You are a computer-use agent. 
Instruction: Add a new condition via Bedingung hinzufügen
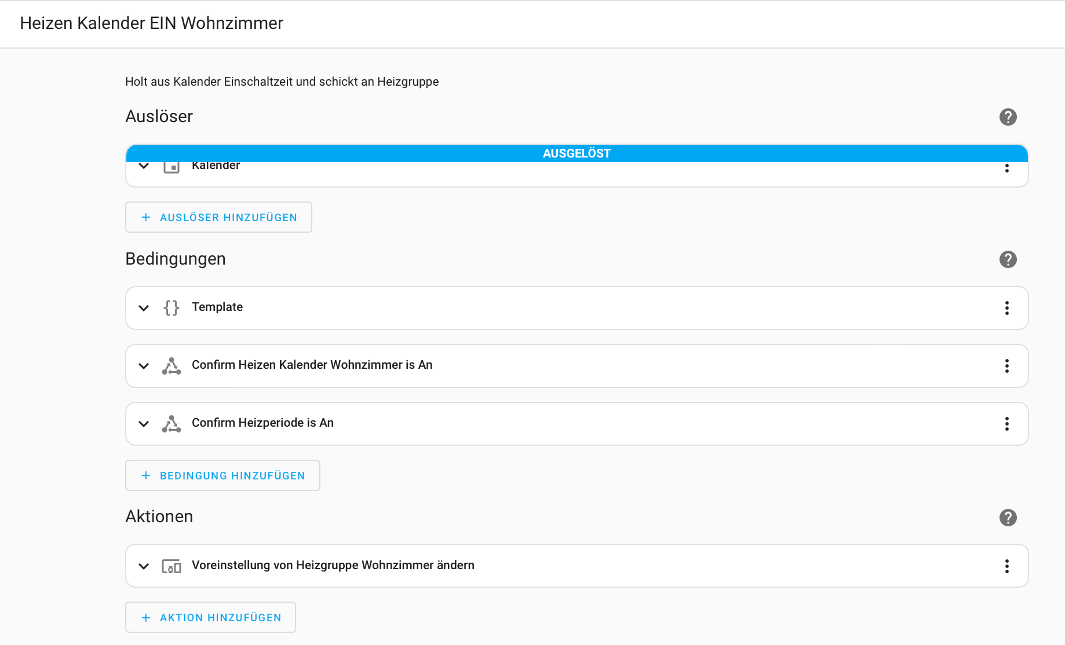click(223, 476)
